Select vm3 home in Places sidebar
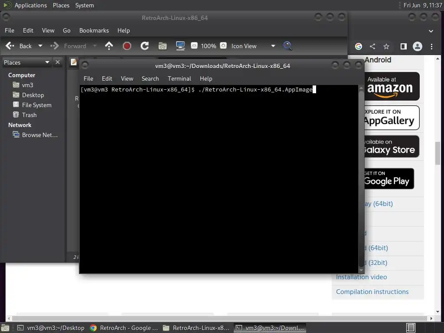Viewport: 444px width, 333px height. pyautogui.click(x=23, y=85)
